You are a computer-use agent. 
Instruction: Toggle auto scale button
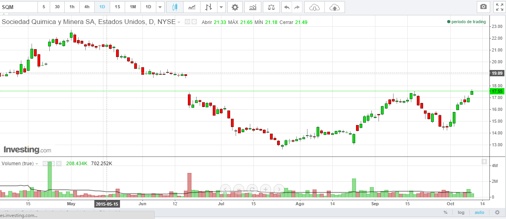click(x=479, y=212)
